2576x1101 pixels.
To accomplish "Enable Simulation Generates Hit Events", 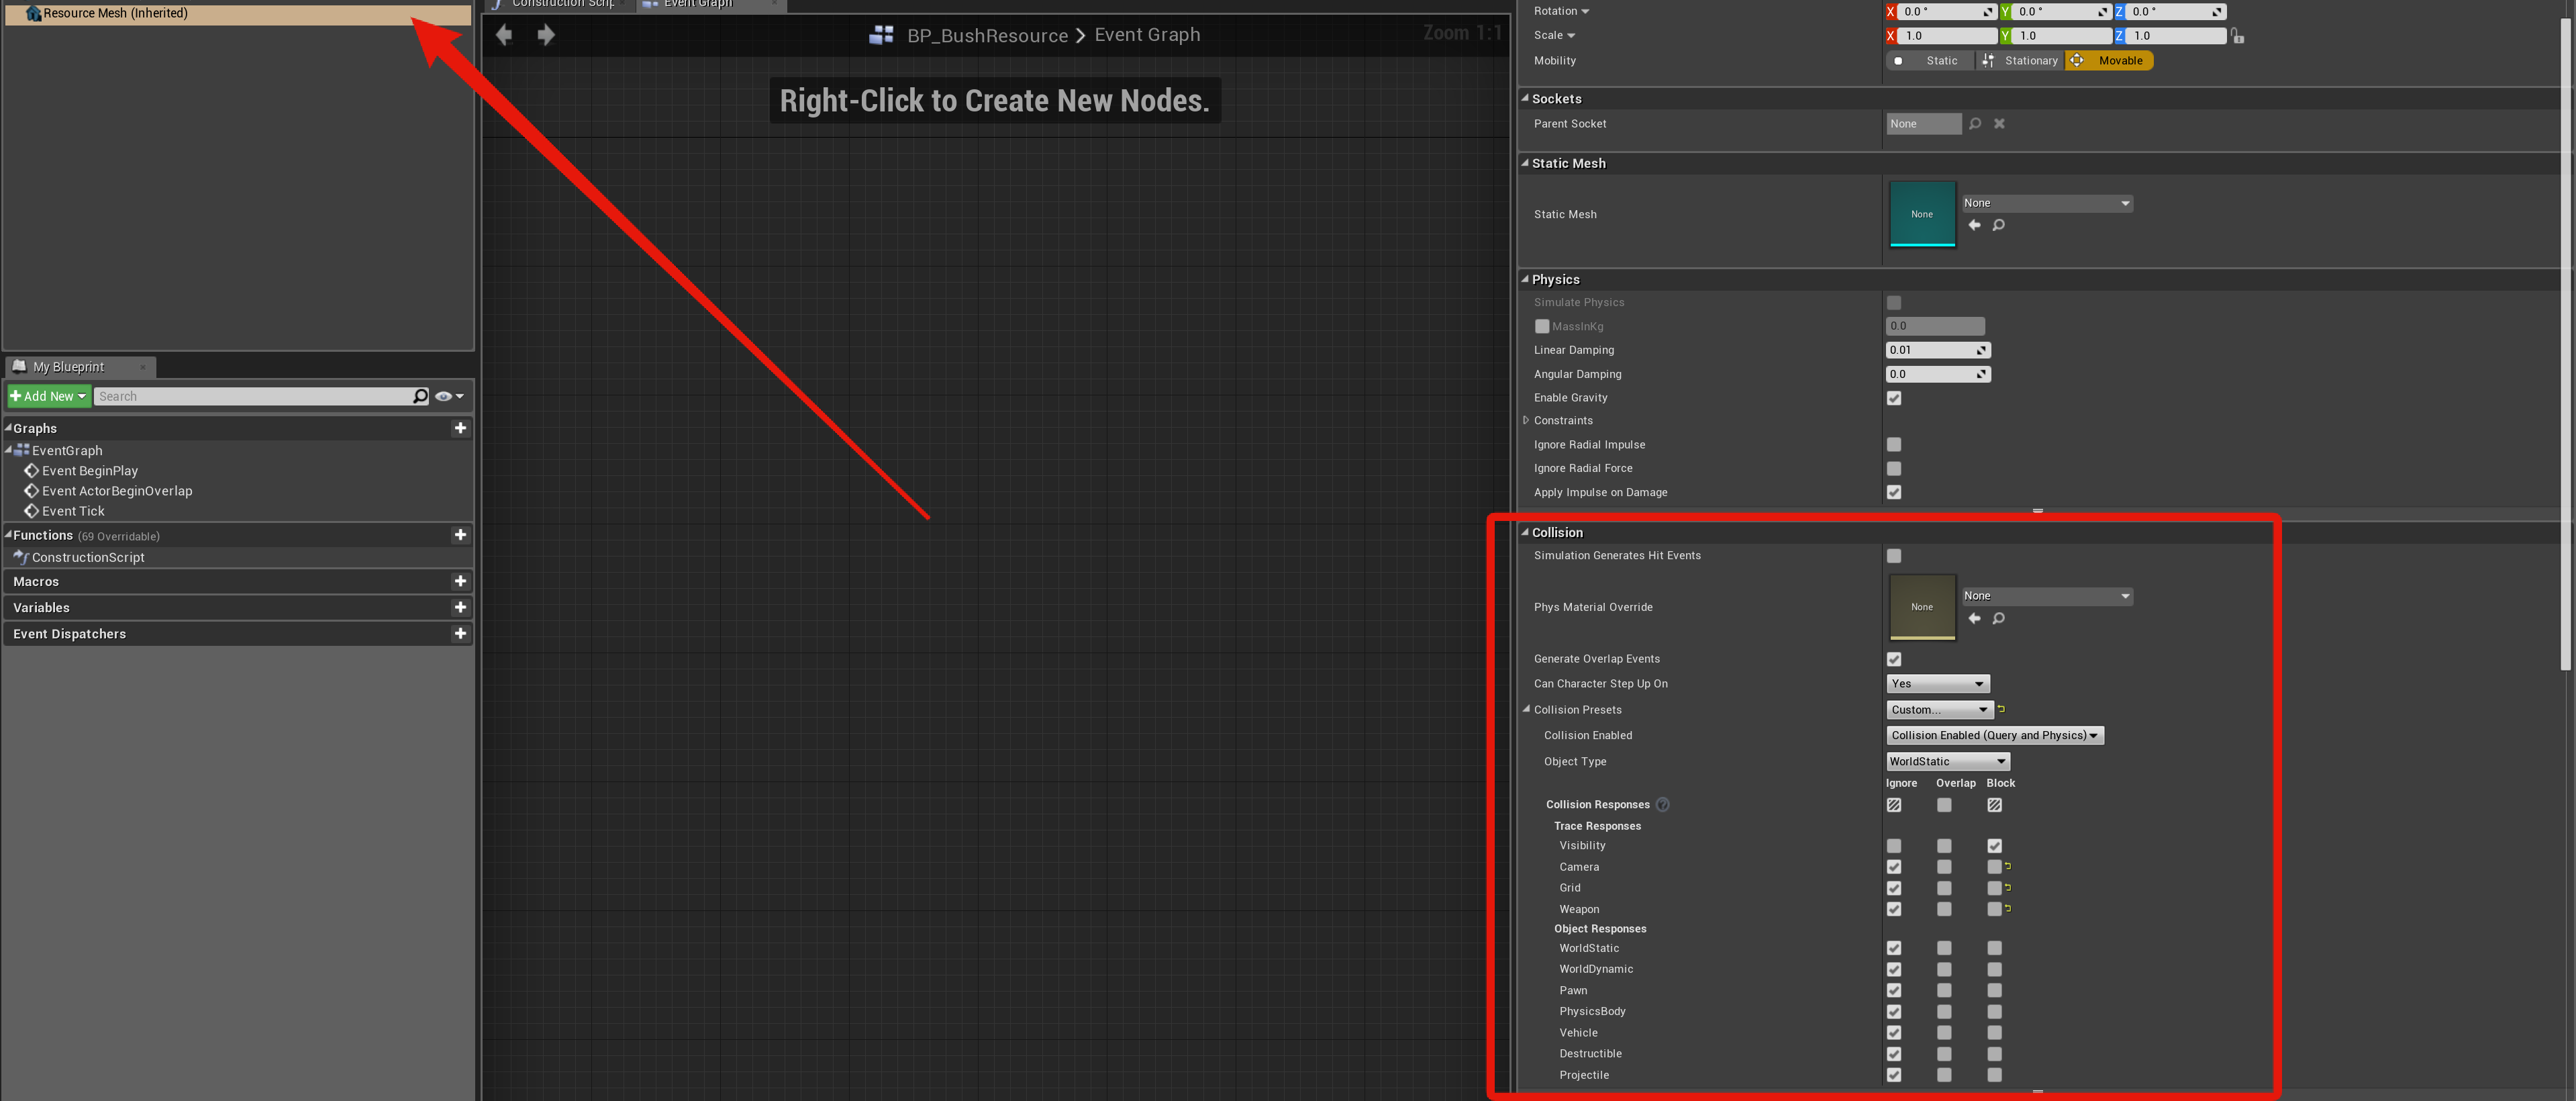I will pos(1894,556).
